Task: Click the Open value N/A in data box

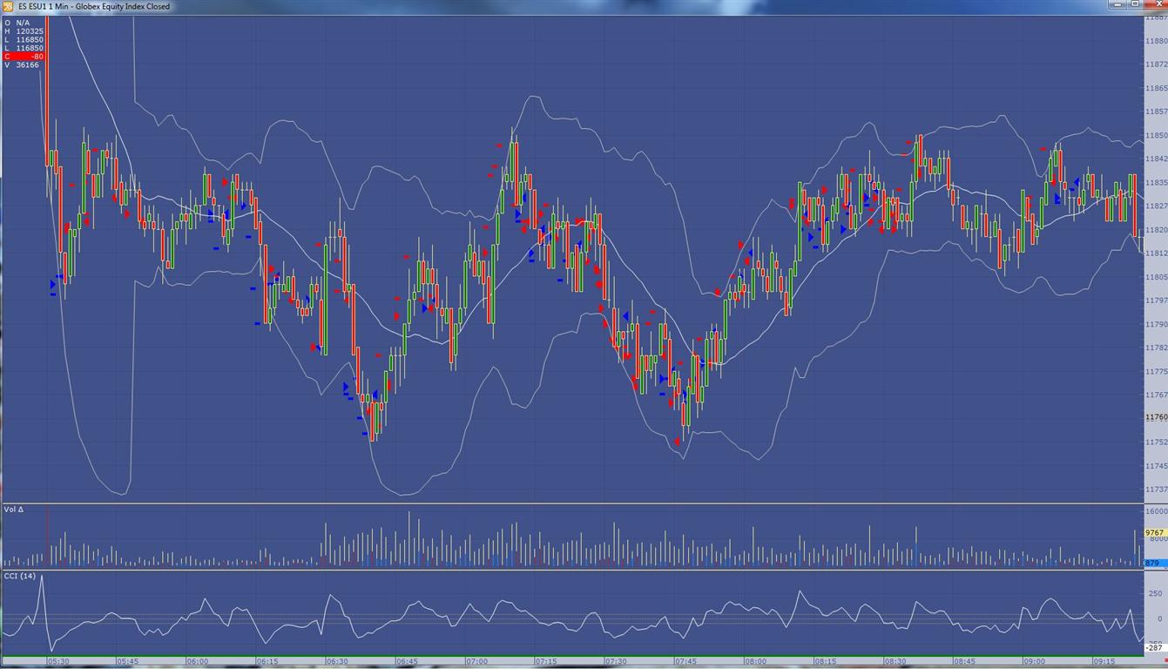Action: coord(23,23)
